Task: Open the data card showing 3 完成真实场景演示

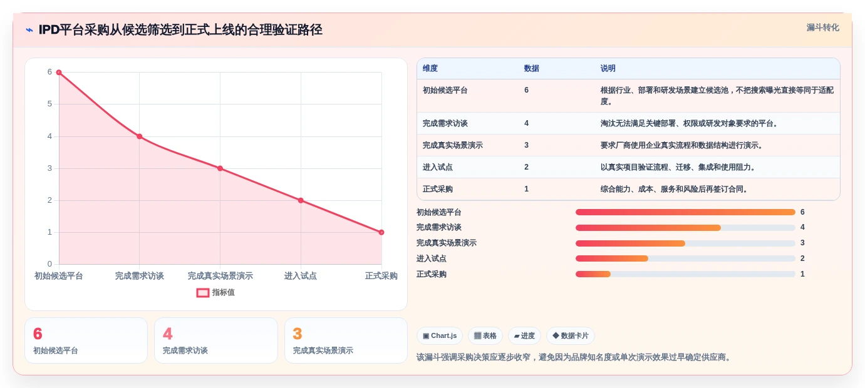Action: click(x=346, y=340)
